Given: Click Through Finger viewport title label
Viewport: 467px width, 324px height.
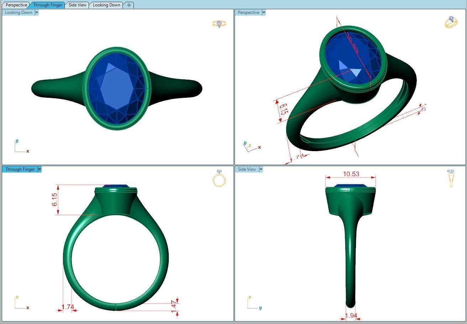Looking at the screenshot, I should coord(20,169).
